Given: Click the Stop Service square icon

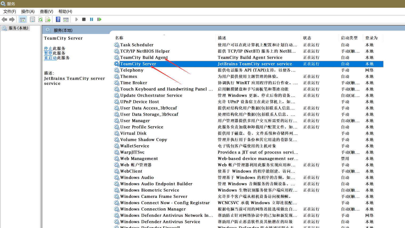Looking at the screenshot, I should pyautogui.click(x=84, y=19).
